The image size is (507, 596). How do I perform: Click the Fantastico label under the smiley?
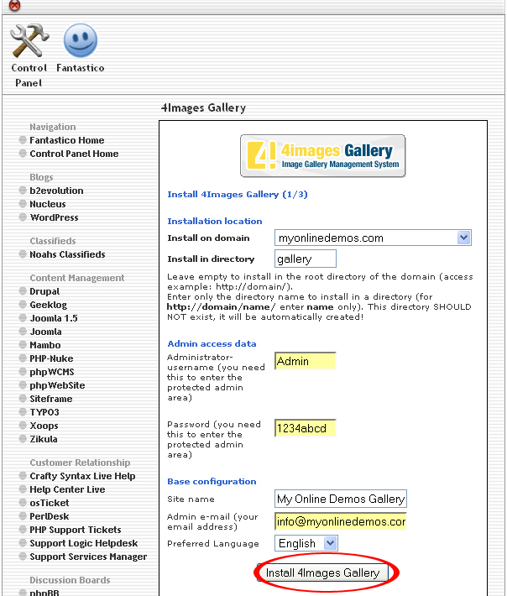81,68
